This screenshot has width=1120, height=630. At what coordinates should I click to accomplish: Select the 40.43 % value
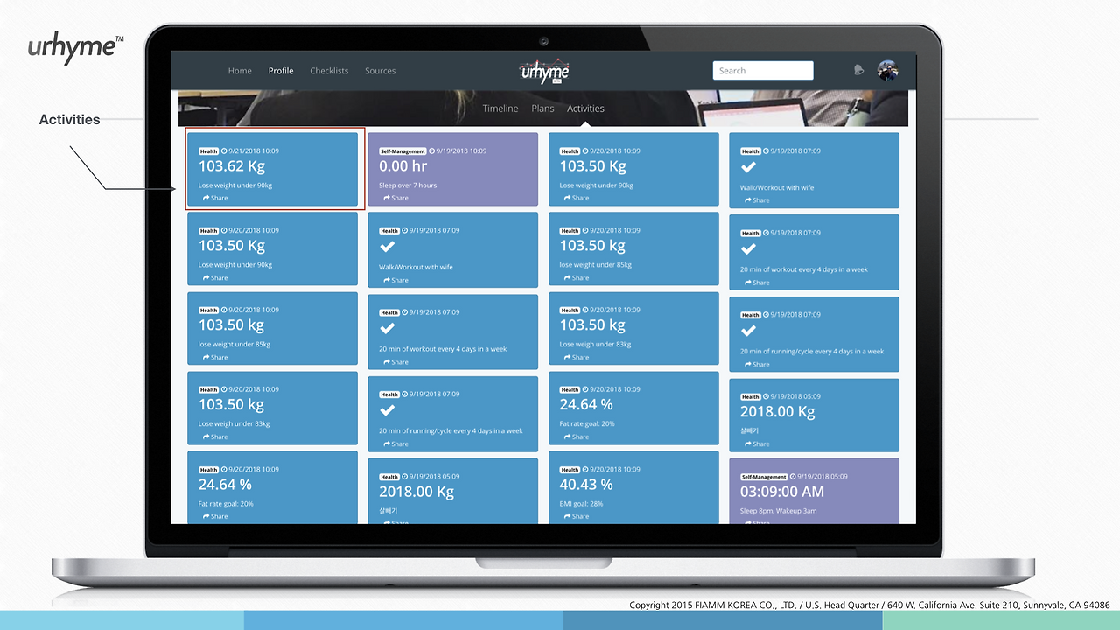[586, 484]
